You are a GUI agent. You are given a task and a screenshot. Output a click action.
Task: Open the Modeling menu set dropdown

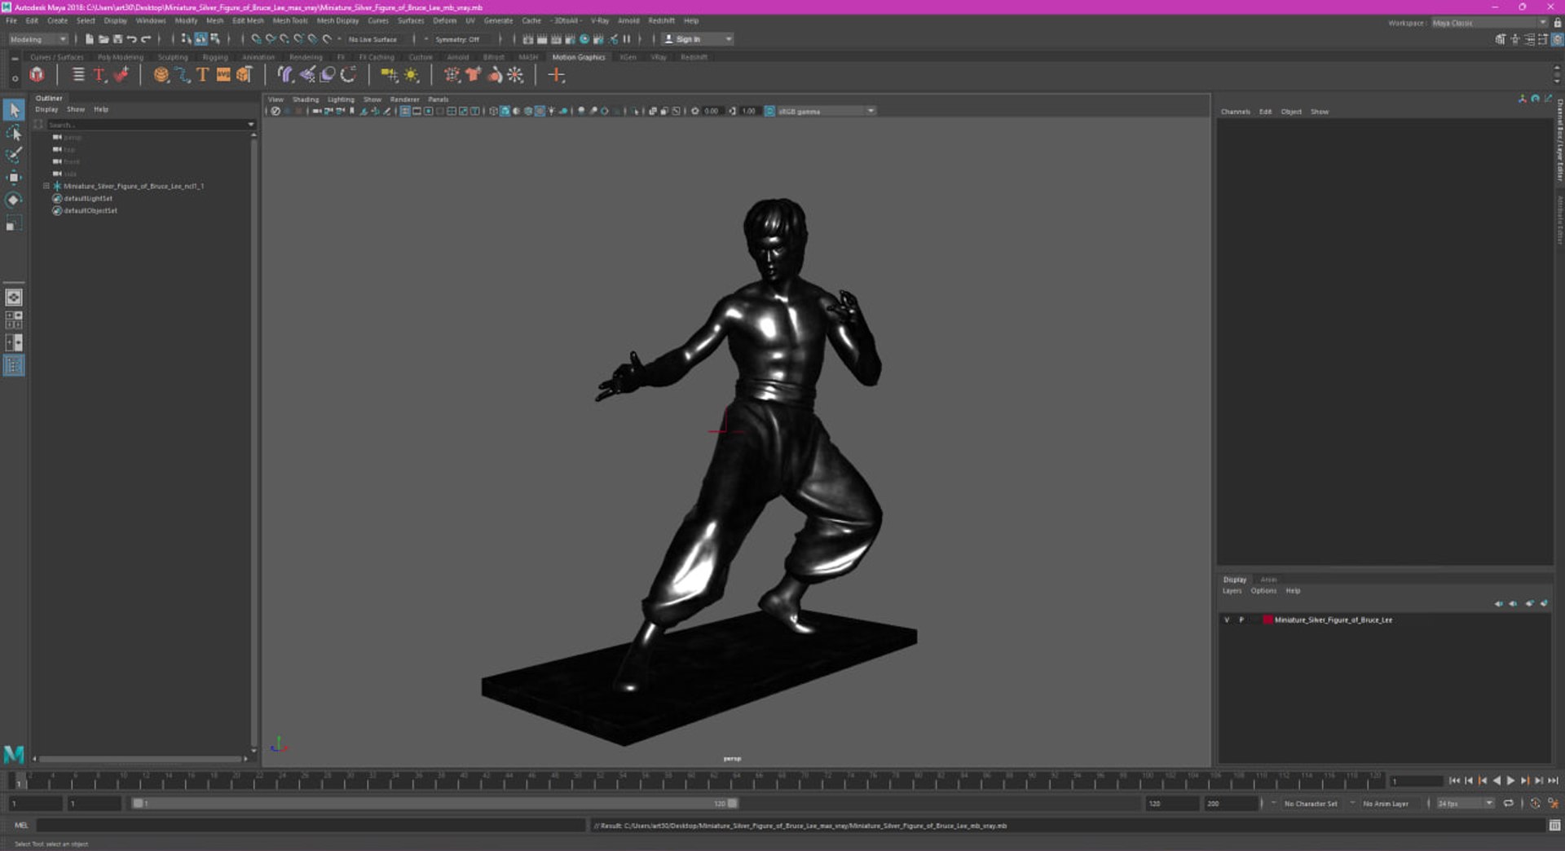pyautogui.click(x=38, y=39)
